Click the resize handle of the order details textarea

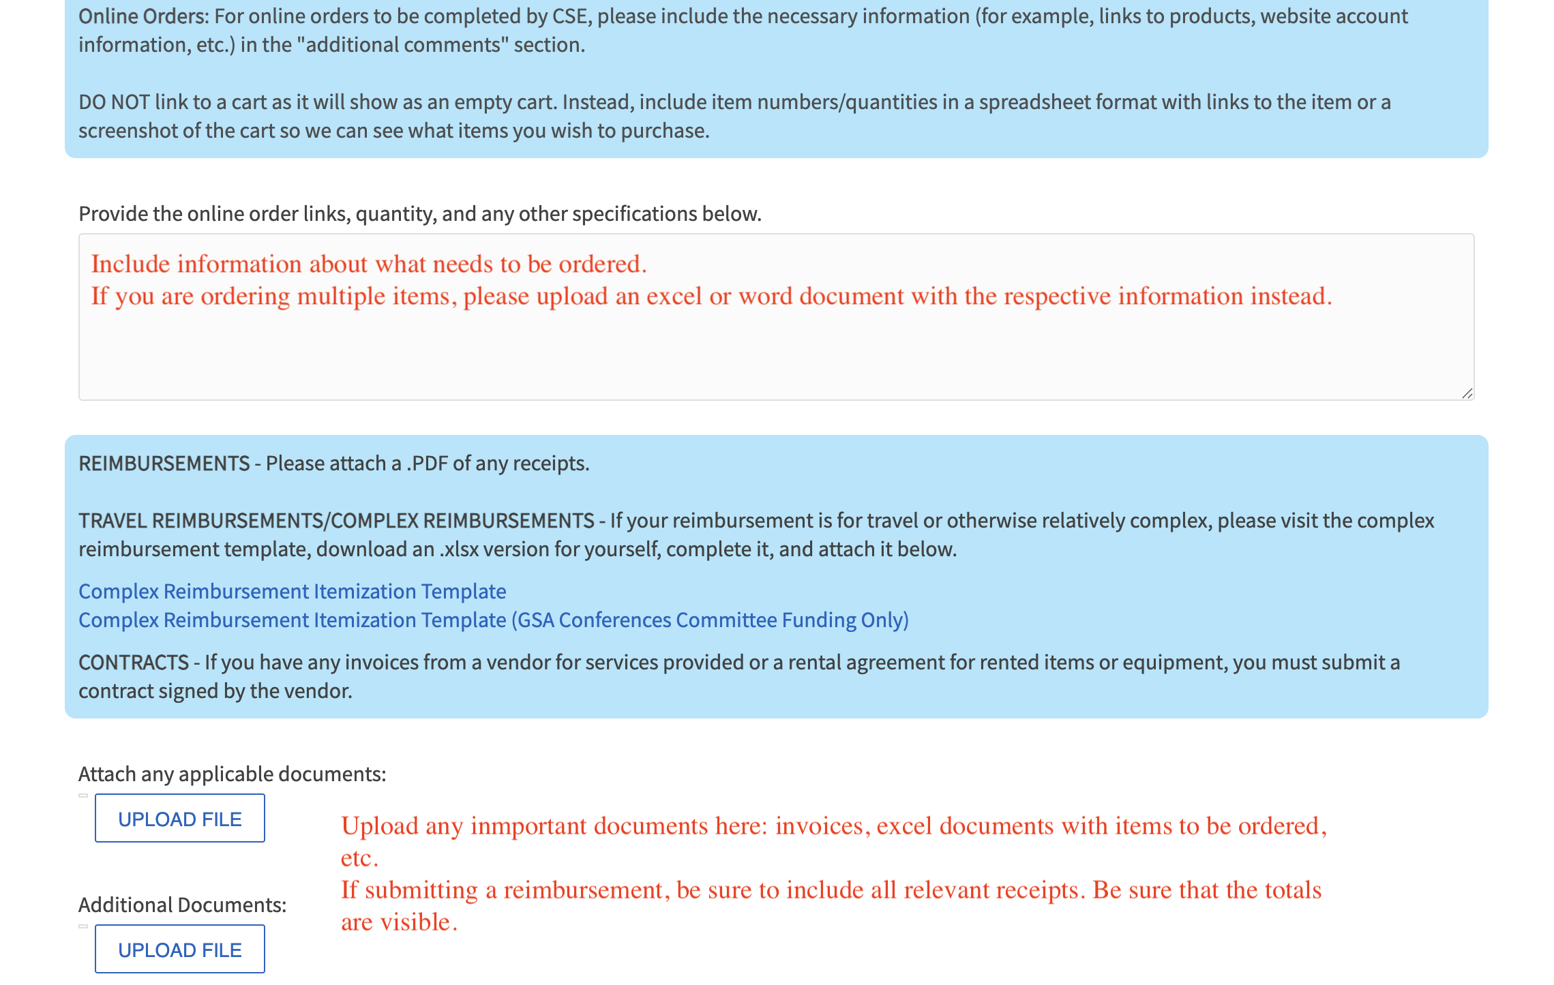point(1467,394)
